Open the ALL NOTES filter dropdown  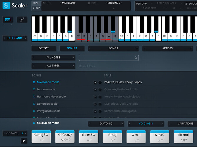pos(53,58)
